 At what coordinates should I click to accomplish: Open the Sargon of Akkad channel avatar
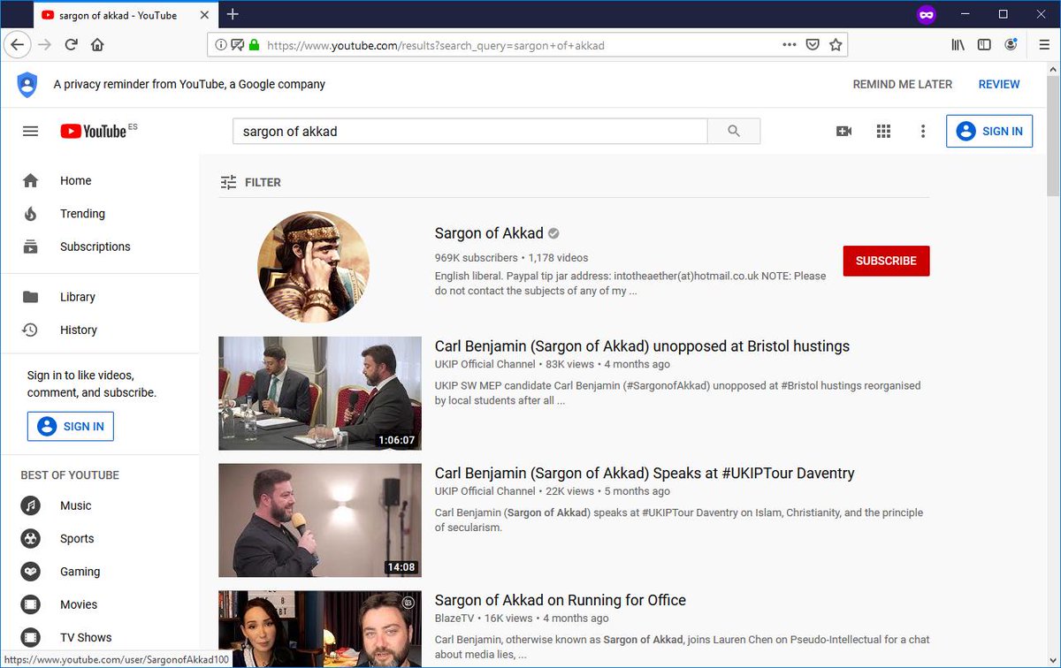(x=314, y=267)
